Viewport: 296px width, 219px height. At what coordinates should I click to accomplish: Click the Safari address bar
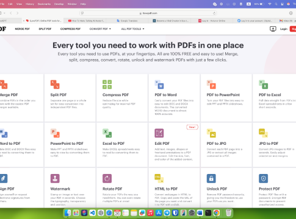click(x=148, y=13)
